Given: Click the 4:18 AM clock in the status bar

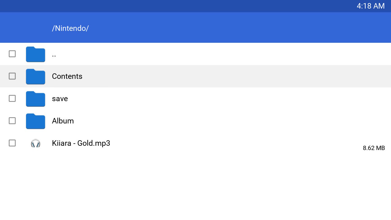Looking at the screenshot, I should (x=371, y=6).
